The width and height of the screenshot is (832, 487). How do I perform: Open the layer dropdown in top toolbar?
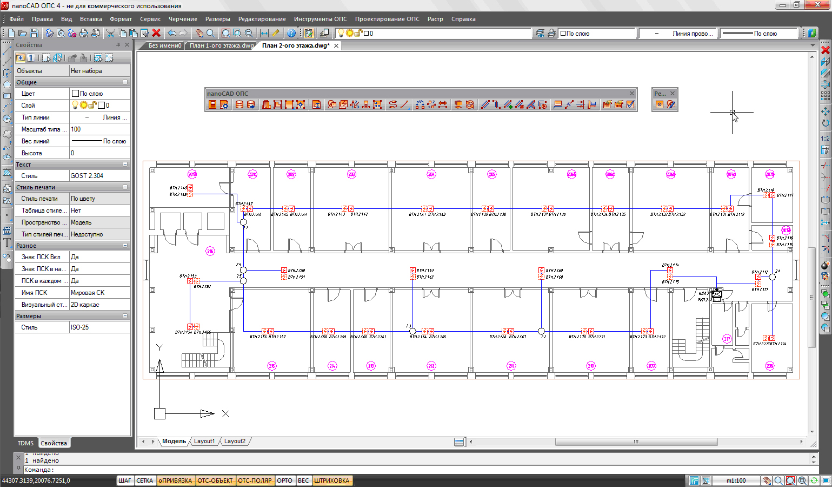point(434,33)
